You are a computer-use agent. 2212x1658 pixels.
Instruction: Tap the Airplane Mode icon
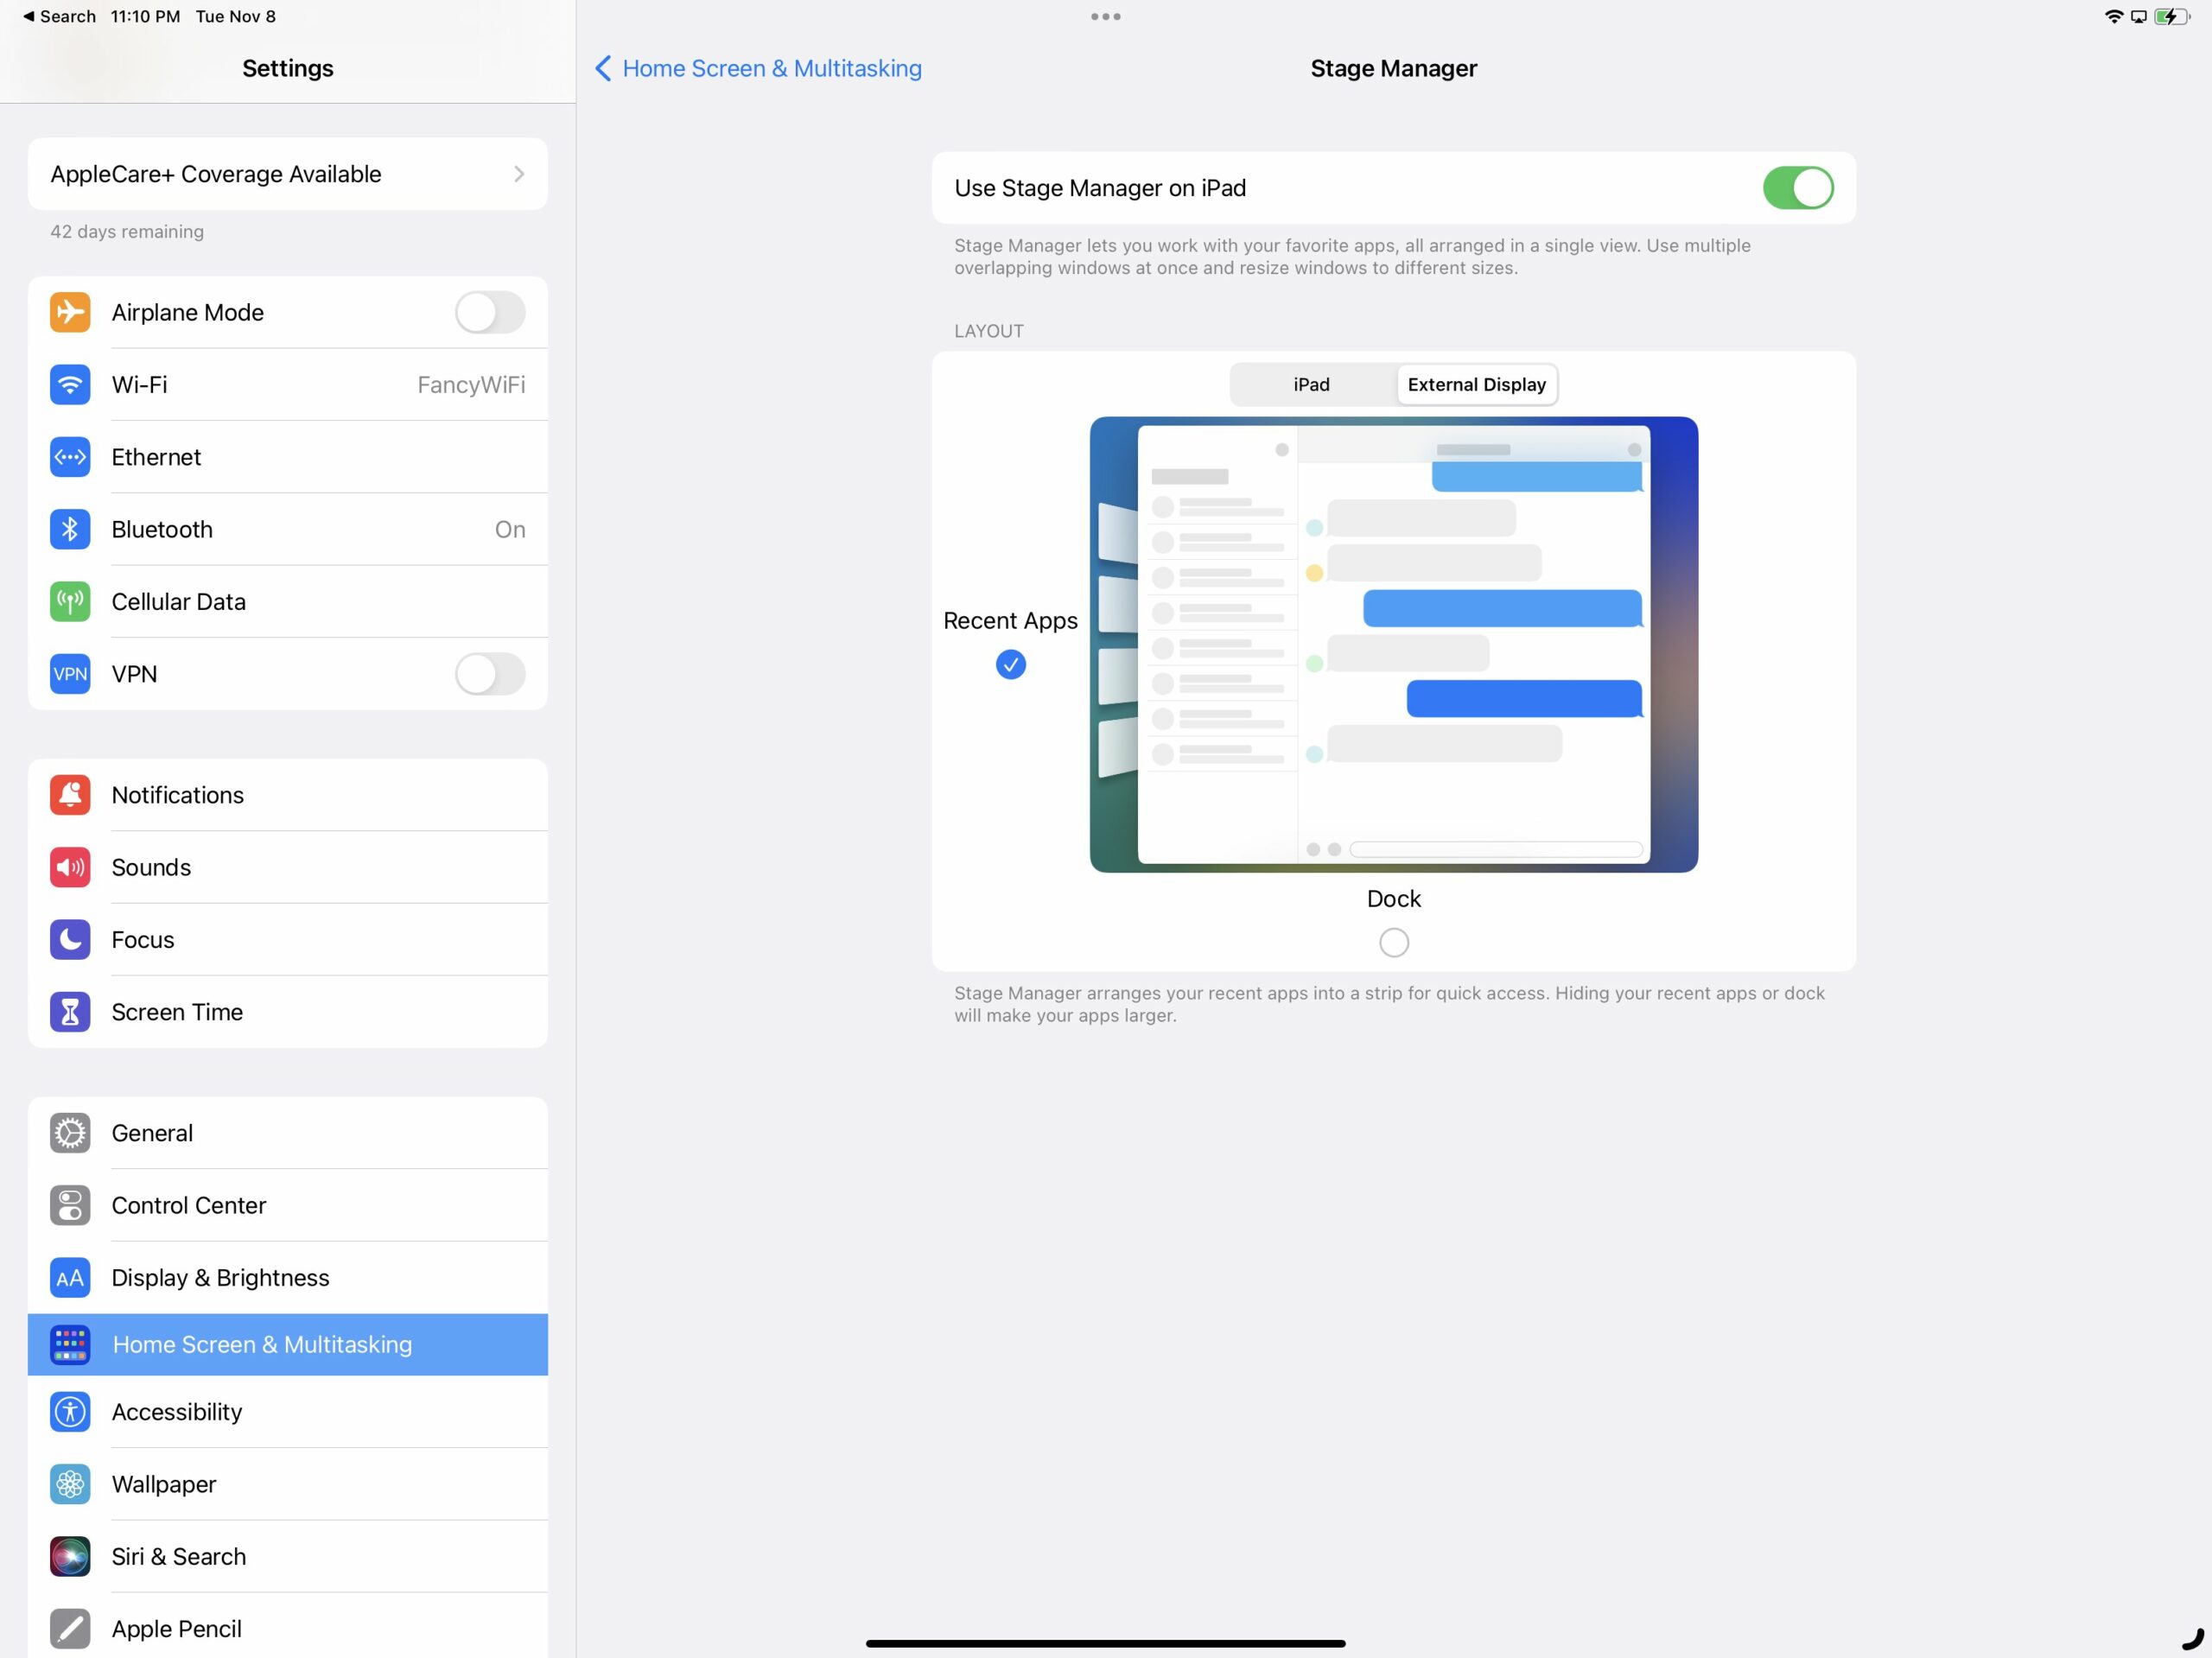click(x=70, y=312)
